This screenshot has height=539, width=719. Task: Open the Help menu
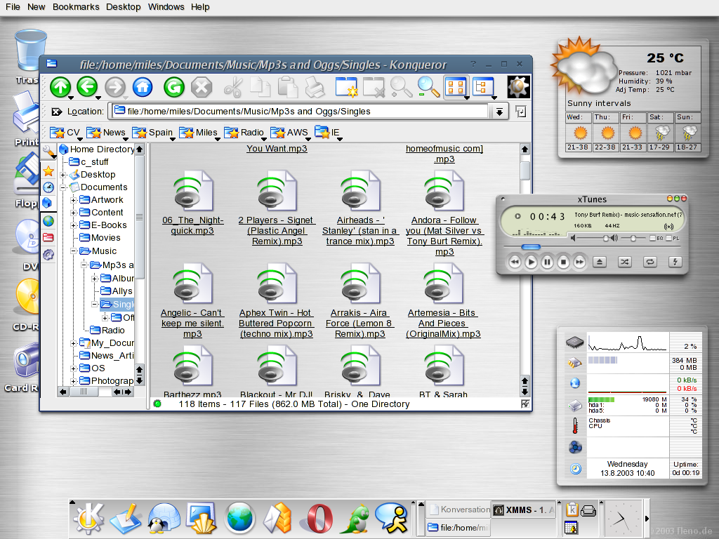200,7
